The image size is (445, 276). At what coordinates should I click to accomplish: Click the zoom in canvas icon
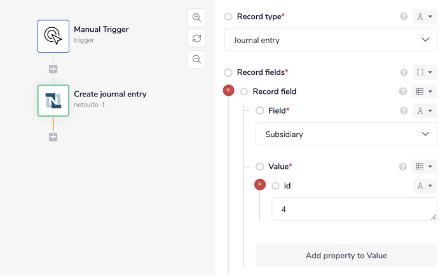(197, 18)
